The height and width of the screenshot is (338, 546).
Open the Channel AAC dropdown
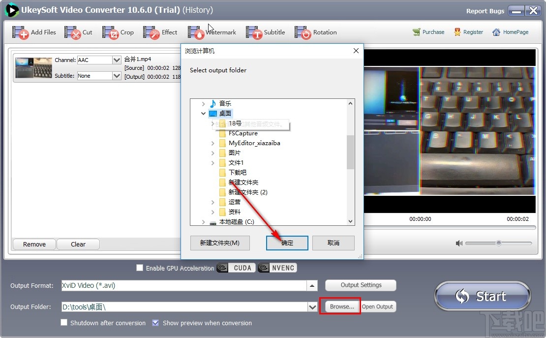(117, 60)
